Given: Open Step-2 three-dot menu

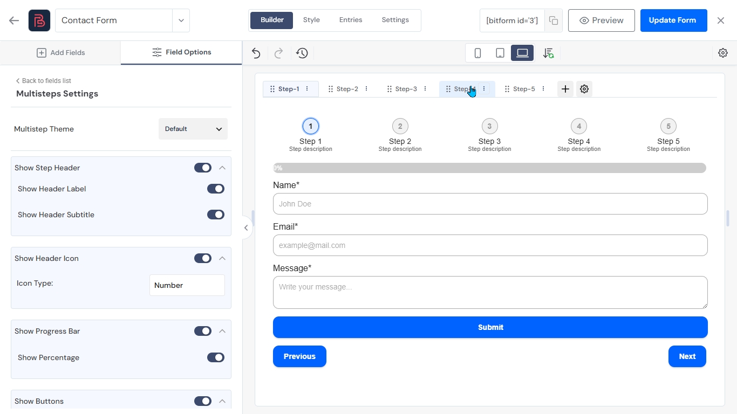Looking at the screenshot, I should (366, 89).
